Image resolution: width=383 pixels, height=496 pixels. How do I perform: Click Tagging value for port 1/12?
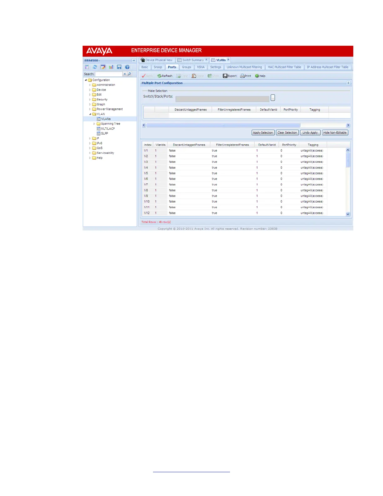[312, 213]
